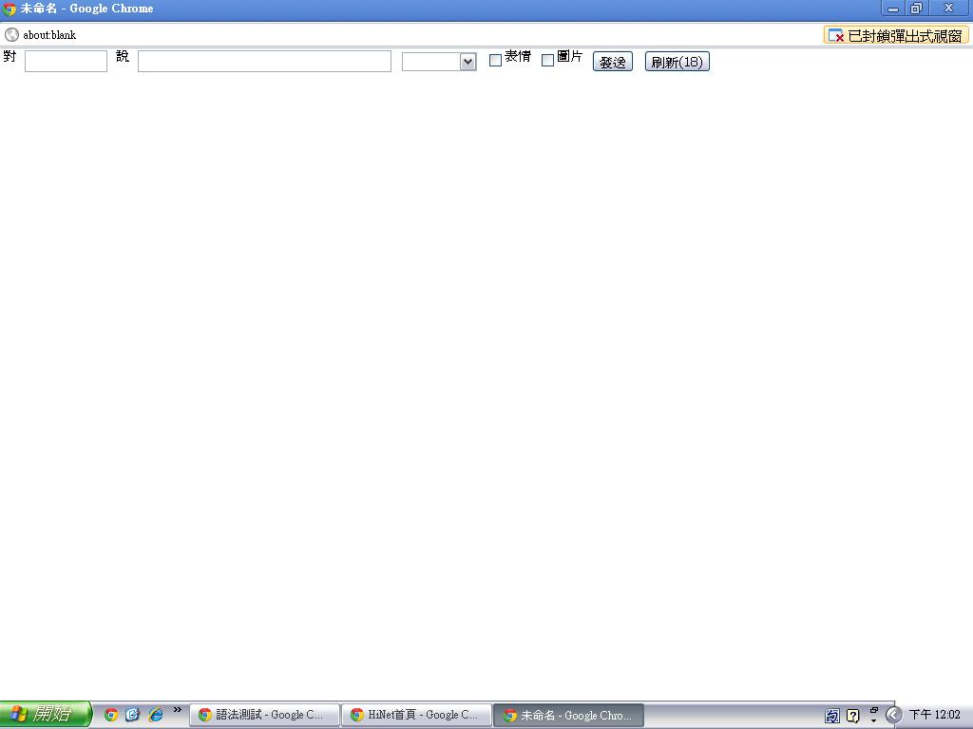Image resolution: width=973 pixels, height=729 pixels.
Task: Click the help question mark tray icon
Action: tap(852, 716)
